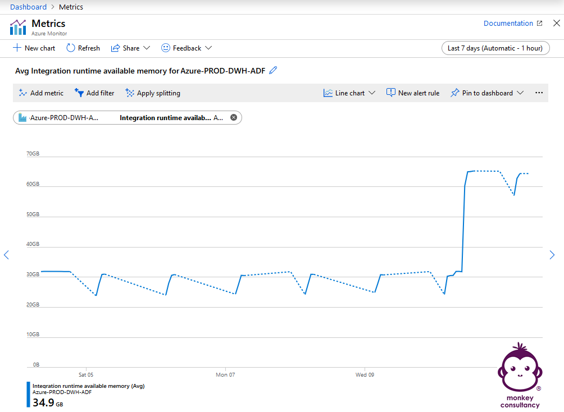Go to previous time range with left arrow
This screenshot has height=412, width=564.
[6, 255]
